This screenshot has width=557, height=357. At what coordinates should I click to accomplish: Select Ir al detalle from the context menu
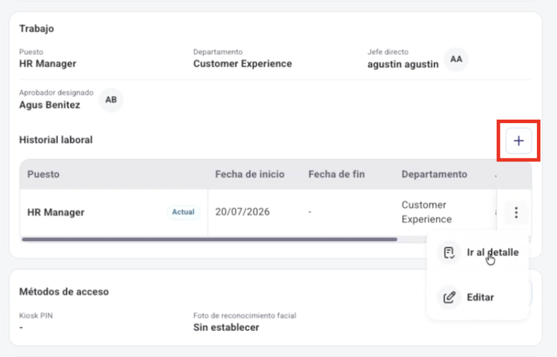478,252
